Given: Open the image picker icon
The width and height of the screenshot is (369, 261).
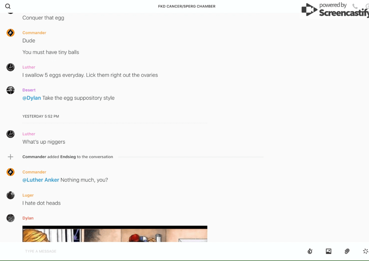Looking at the screenshot, I should tap(328, 251).
